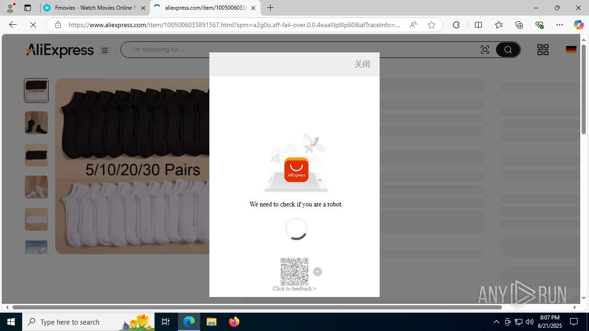This screenshot has width=589, height=331.
Task: Open Read aloud icon in address bar
Action: (413, 25)
